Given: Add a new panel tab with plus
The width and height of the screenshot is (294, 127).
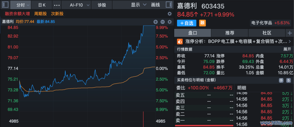Looking at the screenshot, I should point(290,33).
